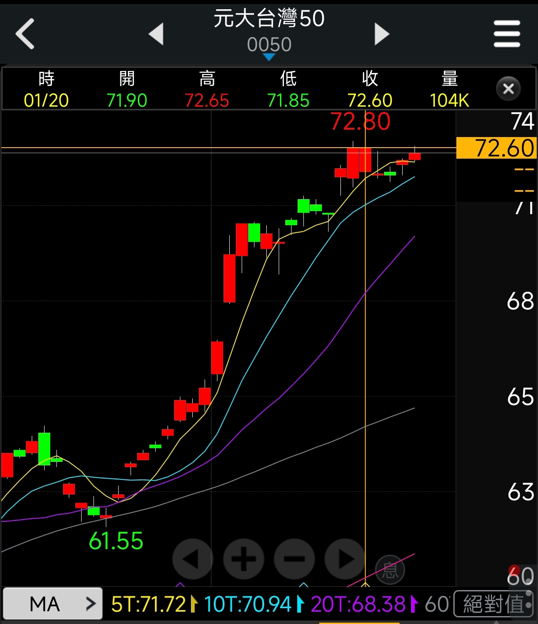
Task: Zoom in the chart with the plus button
Action: (x=243, y=559)
